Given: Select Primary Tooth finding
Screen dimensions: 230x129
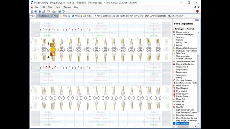Looking at the screenshot, I should click(181, 43).
